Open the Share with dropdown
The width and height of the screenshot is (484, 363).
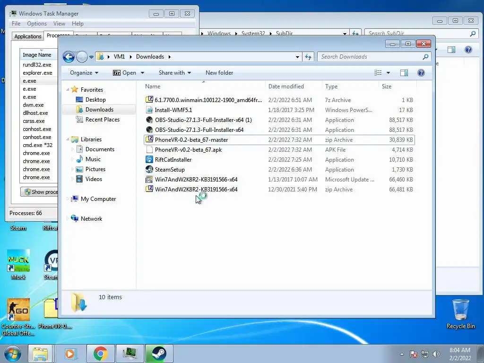[175, 73]
